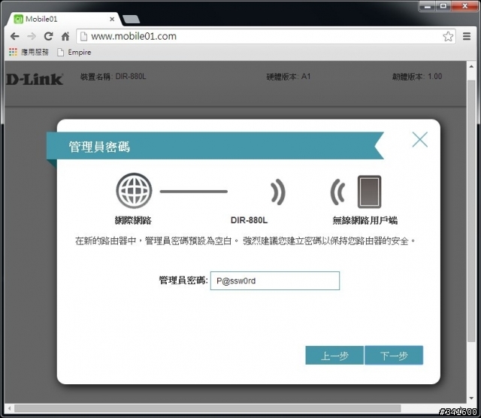Click the DIR-880L label under the diagram
This screenshot has width=481, height=418.
point(249,220)
